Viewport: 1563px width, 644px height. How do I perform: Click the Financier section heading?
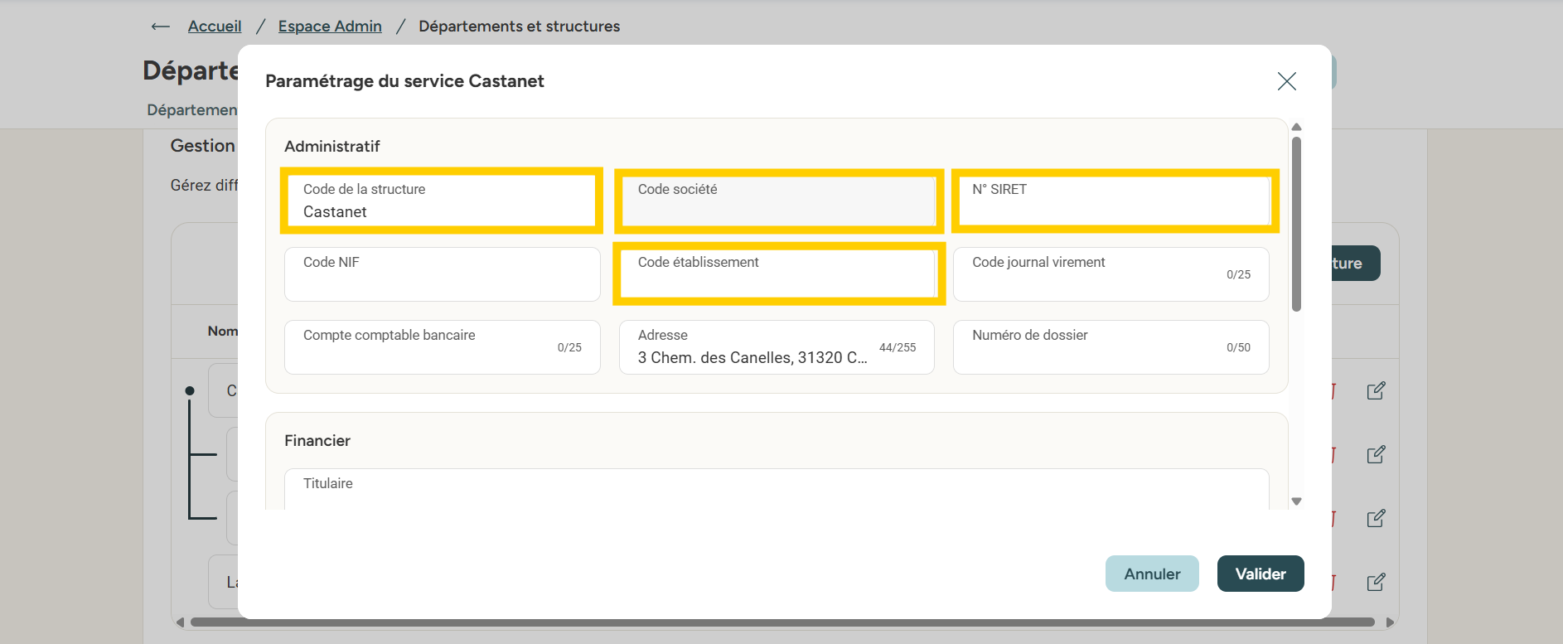point(317,440)
